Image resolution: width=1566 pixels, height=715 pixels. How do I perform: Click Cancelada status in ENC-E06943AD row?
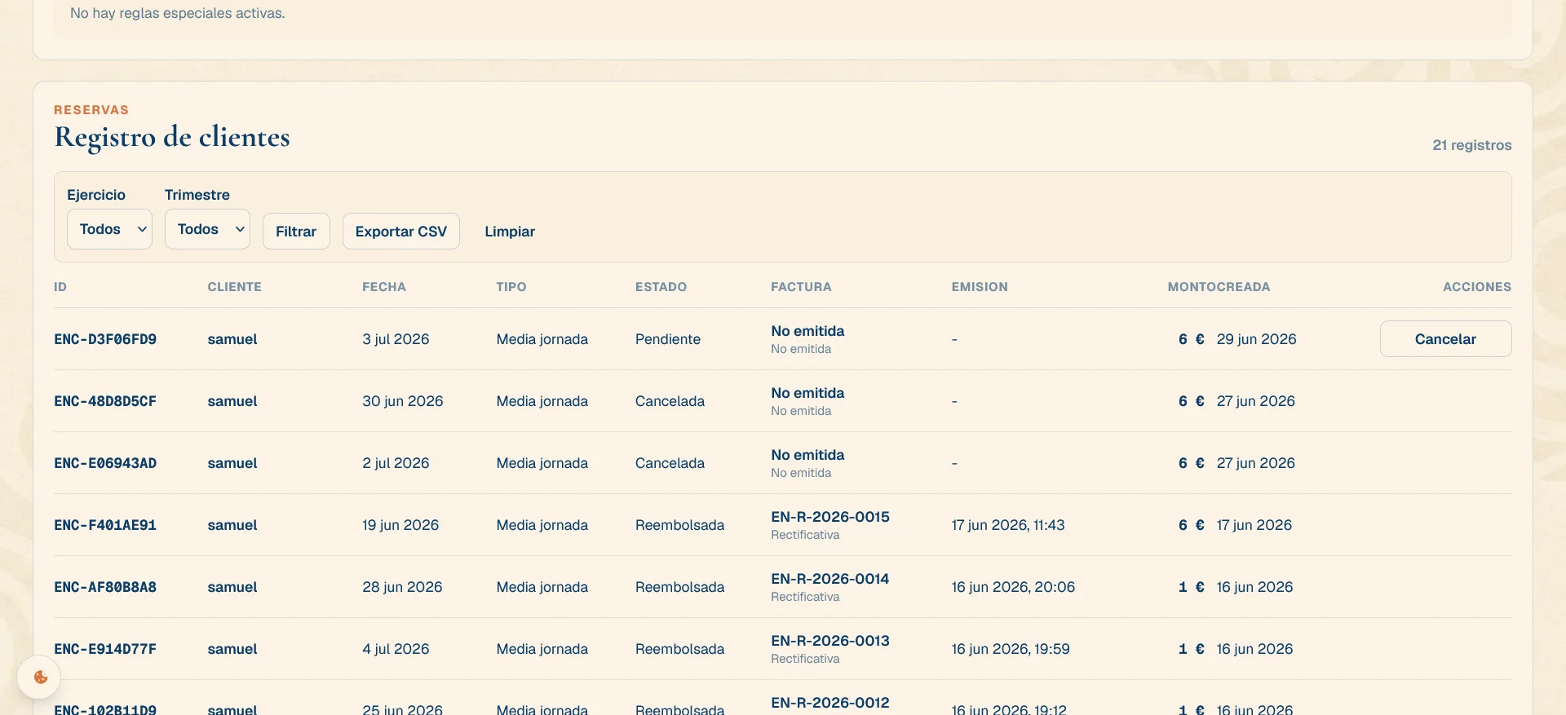pyautogui.click(x=670, y=463)
